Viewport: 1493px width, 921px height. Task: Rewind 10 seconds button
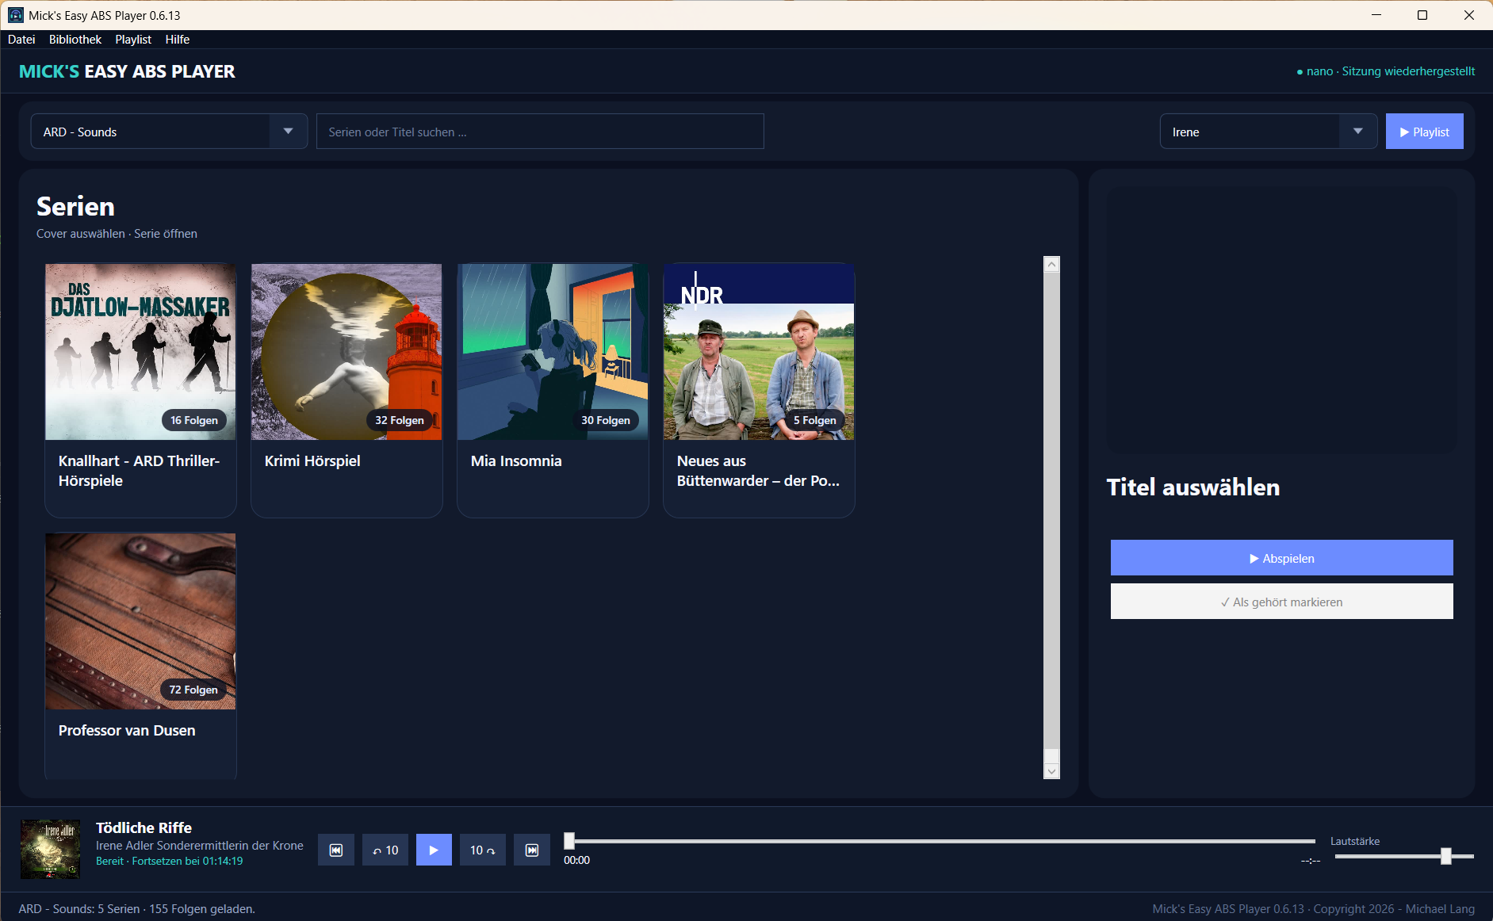385,850
